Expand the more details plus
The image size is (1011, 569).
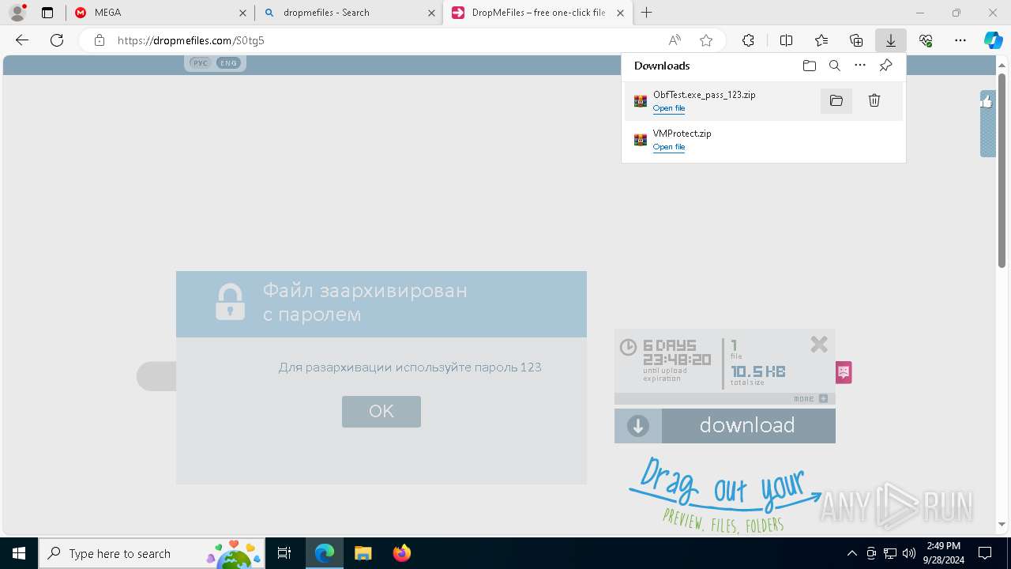click(x=823, y=399)
